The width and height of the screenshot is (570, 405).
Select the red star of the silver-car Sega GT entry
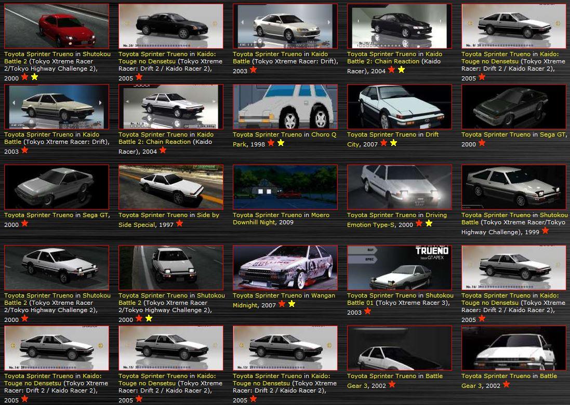pos(24,223)
